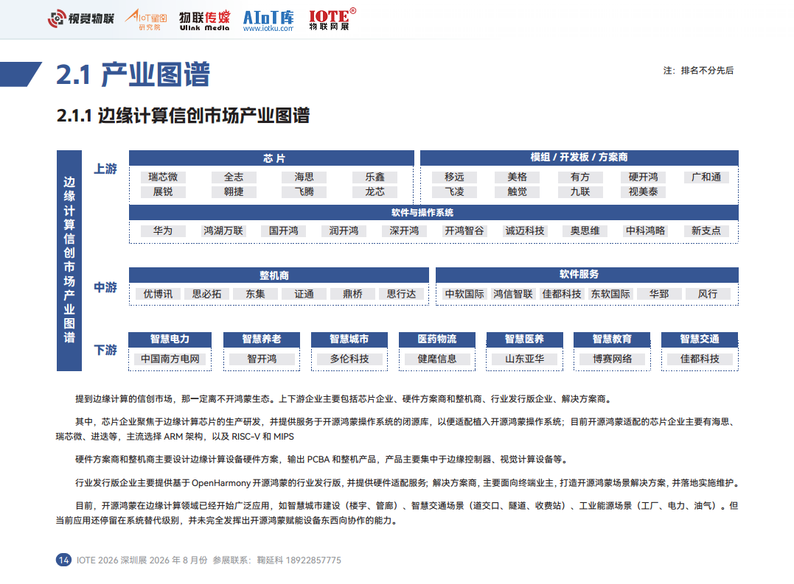
Task: Click the 开鸿智谷 cell
Action: (464, 231)
